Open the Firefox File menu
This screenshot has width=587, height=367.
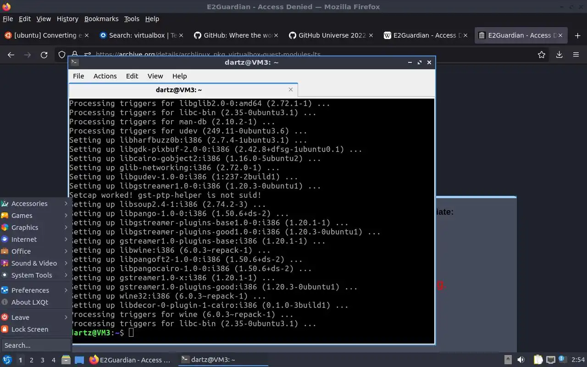(x=8, y=19)
